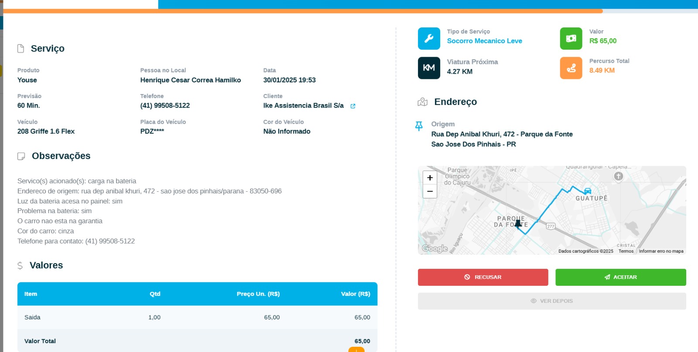Click the 4.27 KM distance value
Image resolution: width=698 pixels, height=352 pixels.
coord(459,71)
